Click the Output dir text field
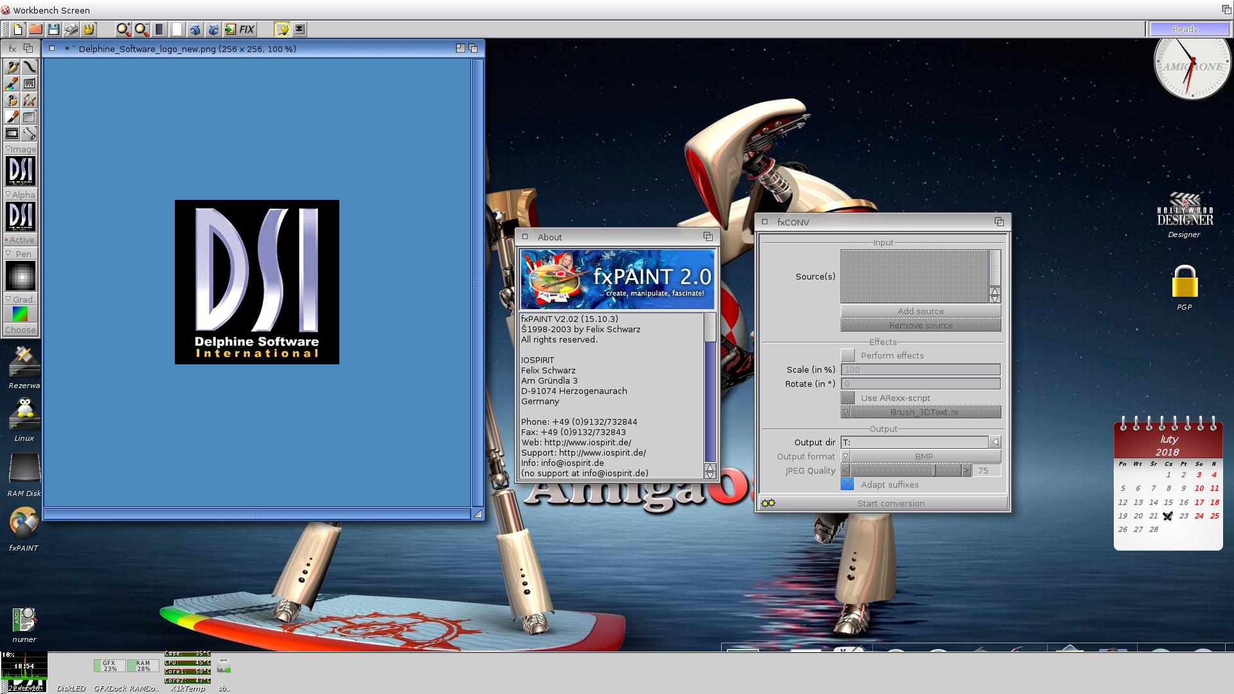The height and width of the screenshot is (694, 1234). click(914, 442)
